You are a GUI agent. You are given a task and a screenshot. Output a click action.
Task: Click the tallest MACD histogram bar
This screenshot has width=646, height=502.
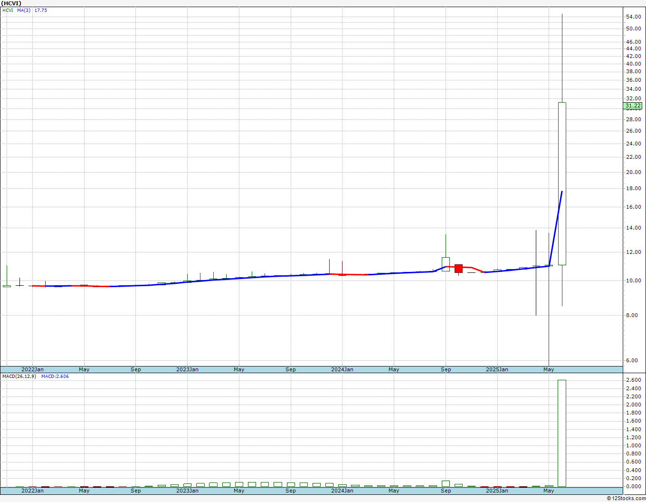point(562,433)
